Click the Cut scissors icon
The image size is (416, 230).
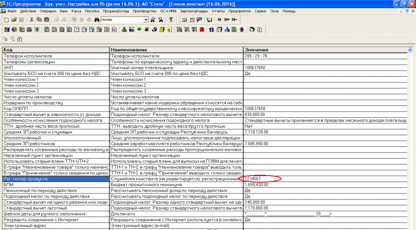click(x=32, y=19)
